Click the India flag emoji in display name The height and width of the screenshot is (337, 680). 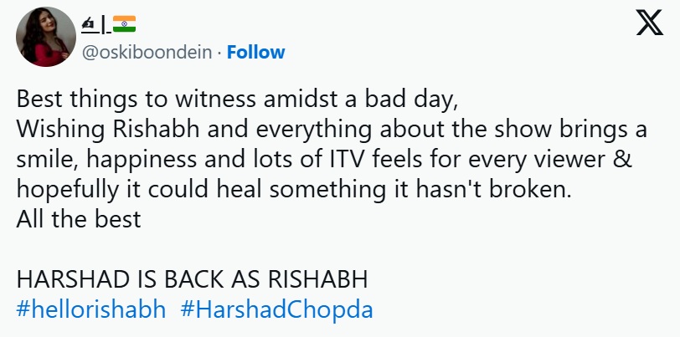point(124,24)
